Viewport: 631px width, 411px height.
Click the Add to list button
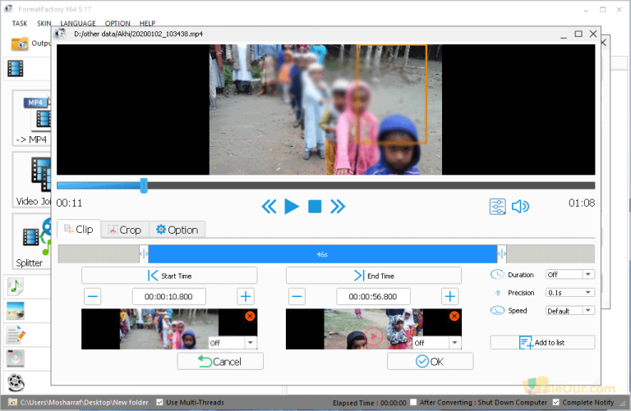tap(542, 342)
